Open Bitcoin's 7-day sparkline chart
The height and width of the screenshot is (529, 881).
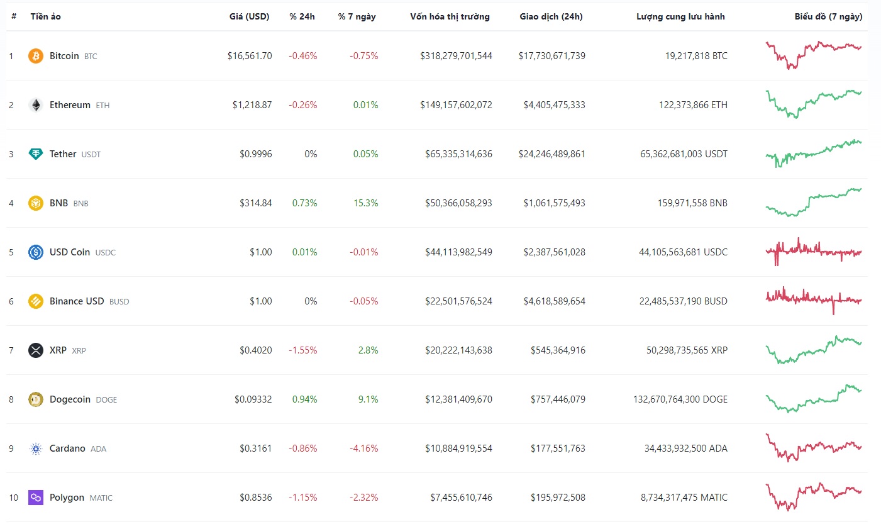pyautogui.click(x=814, y=55)
